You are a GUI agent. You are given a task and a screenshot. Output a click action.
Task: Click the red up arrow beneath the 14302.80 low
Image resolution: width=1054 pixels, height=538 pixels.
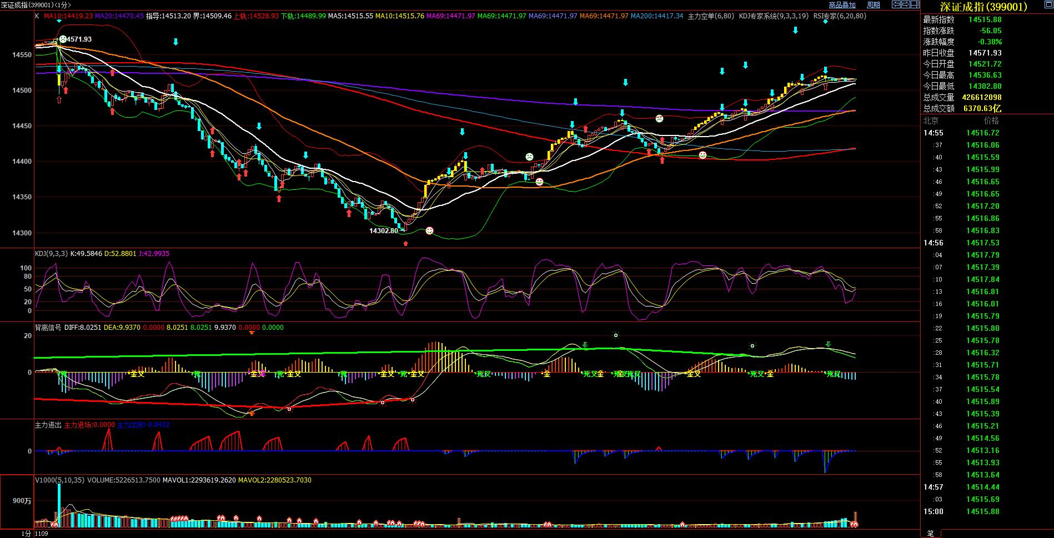(405, 243)
